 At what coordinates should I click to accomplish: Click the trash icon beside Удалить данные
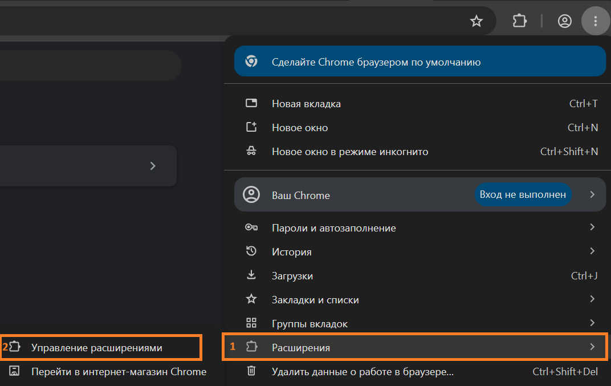[251, 371]
